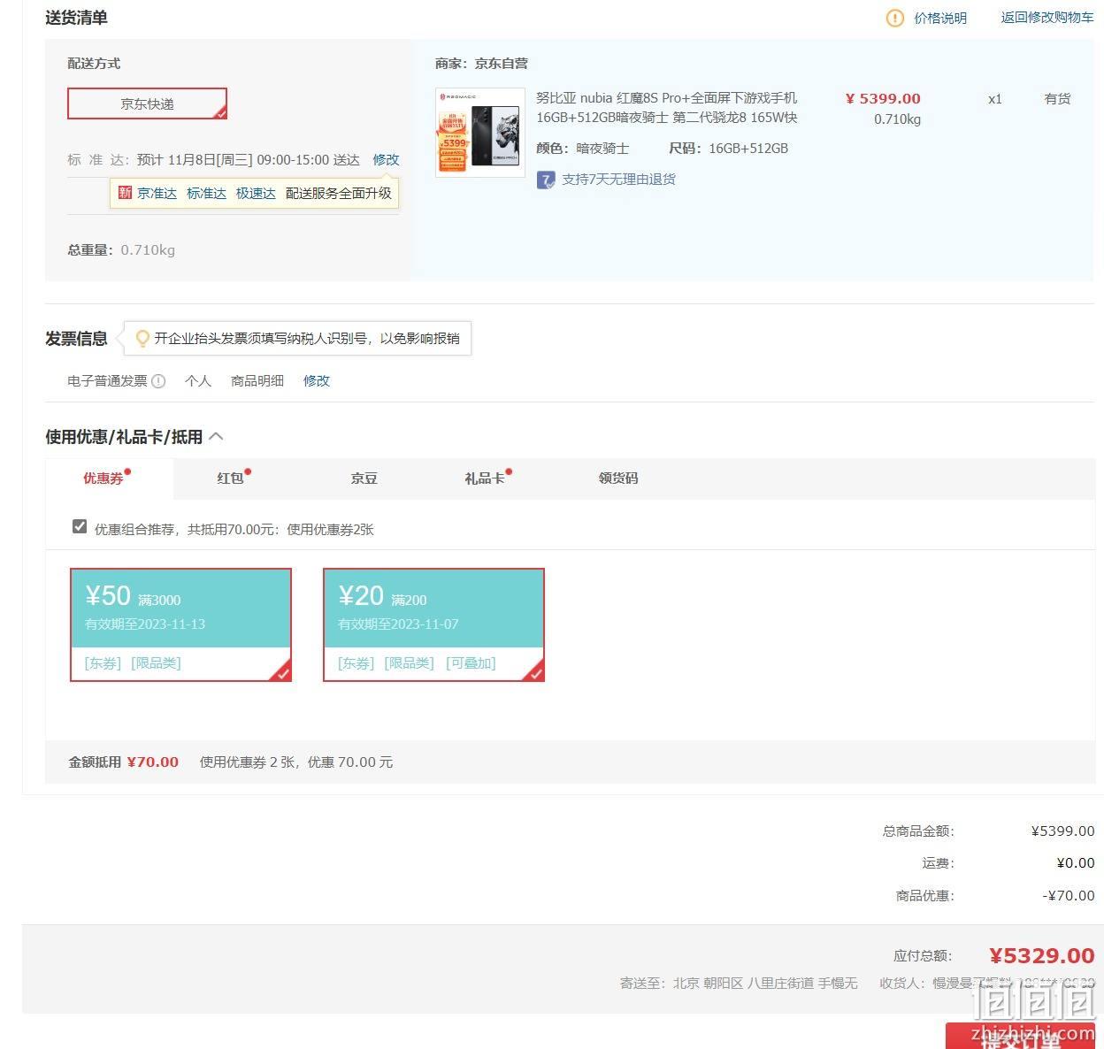Click the 标准达 delivery service link
Image resolution: width=1104 pixels, height=1049 pixels.
point(206,193)
